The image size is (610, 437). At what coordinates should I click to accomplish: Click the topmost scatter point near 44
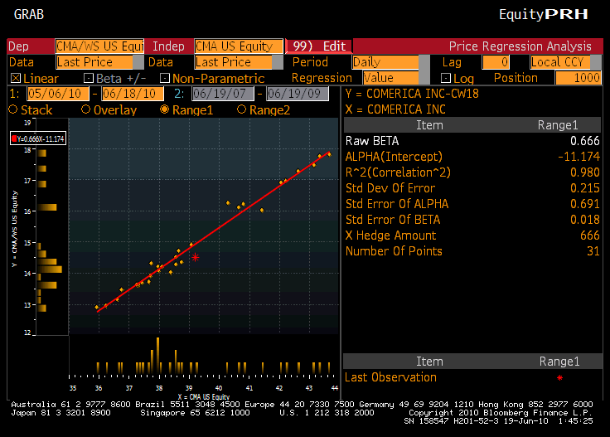pos(329,154)
